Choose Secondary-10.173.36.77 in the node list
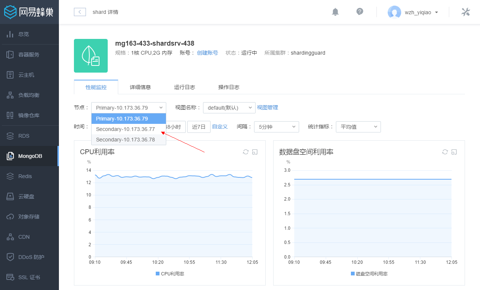Image resolution: width=480 pixels, height=290 pixels. click(x=129, y=129)
